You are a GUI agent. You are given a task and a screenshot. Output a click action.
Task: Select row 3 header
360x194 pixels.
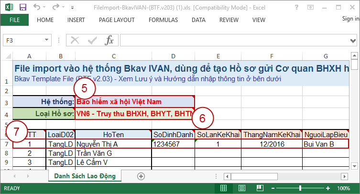point(6,103)
